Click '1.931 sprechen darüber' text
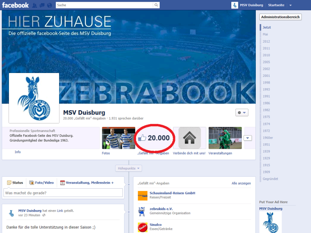The image size is (311, 233). pyautogui.click(x=126, y=118)
